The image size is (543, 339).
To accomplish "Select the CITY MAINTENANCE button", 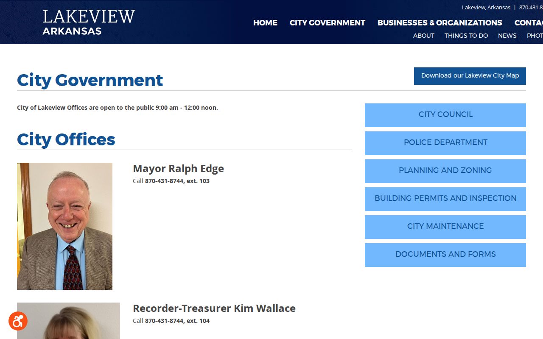I will point(445,227).
